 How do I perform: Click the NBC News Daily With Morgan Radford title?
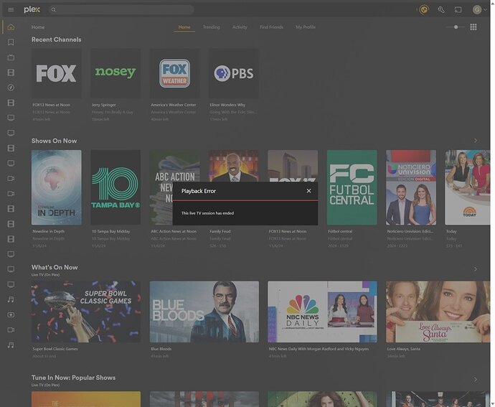click(x=319, y=349)
